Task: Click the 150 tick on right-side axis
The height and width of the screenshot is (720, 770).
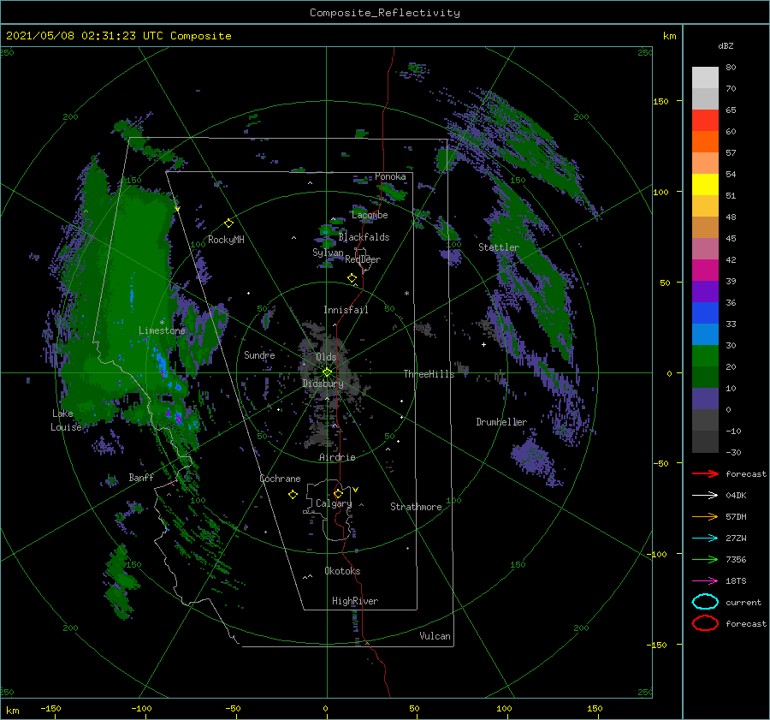Action: pos(660,101)
